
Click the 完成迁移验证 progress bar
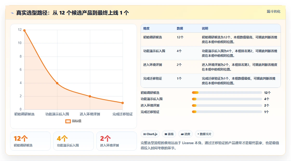[227, 112]
